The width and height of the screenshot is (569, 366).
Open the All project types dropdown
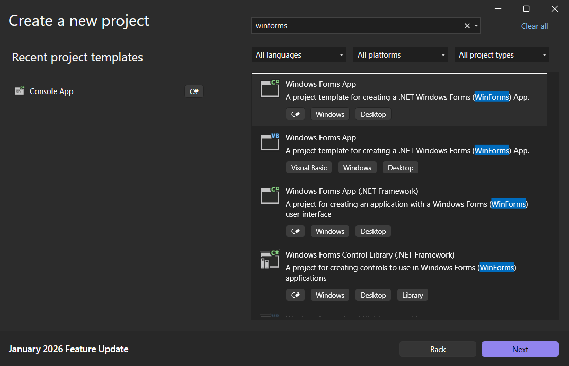click(502, 54)
